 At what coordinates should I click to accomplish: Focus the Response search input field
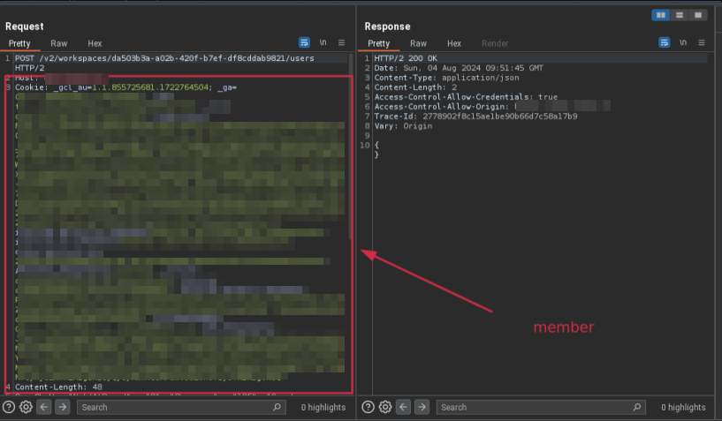coord(539,407)
